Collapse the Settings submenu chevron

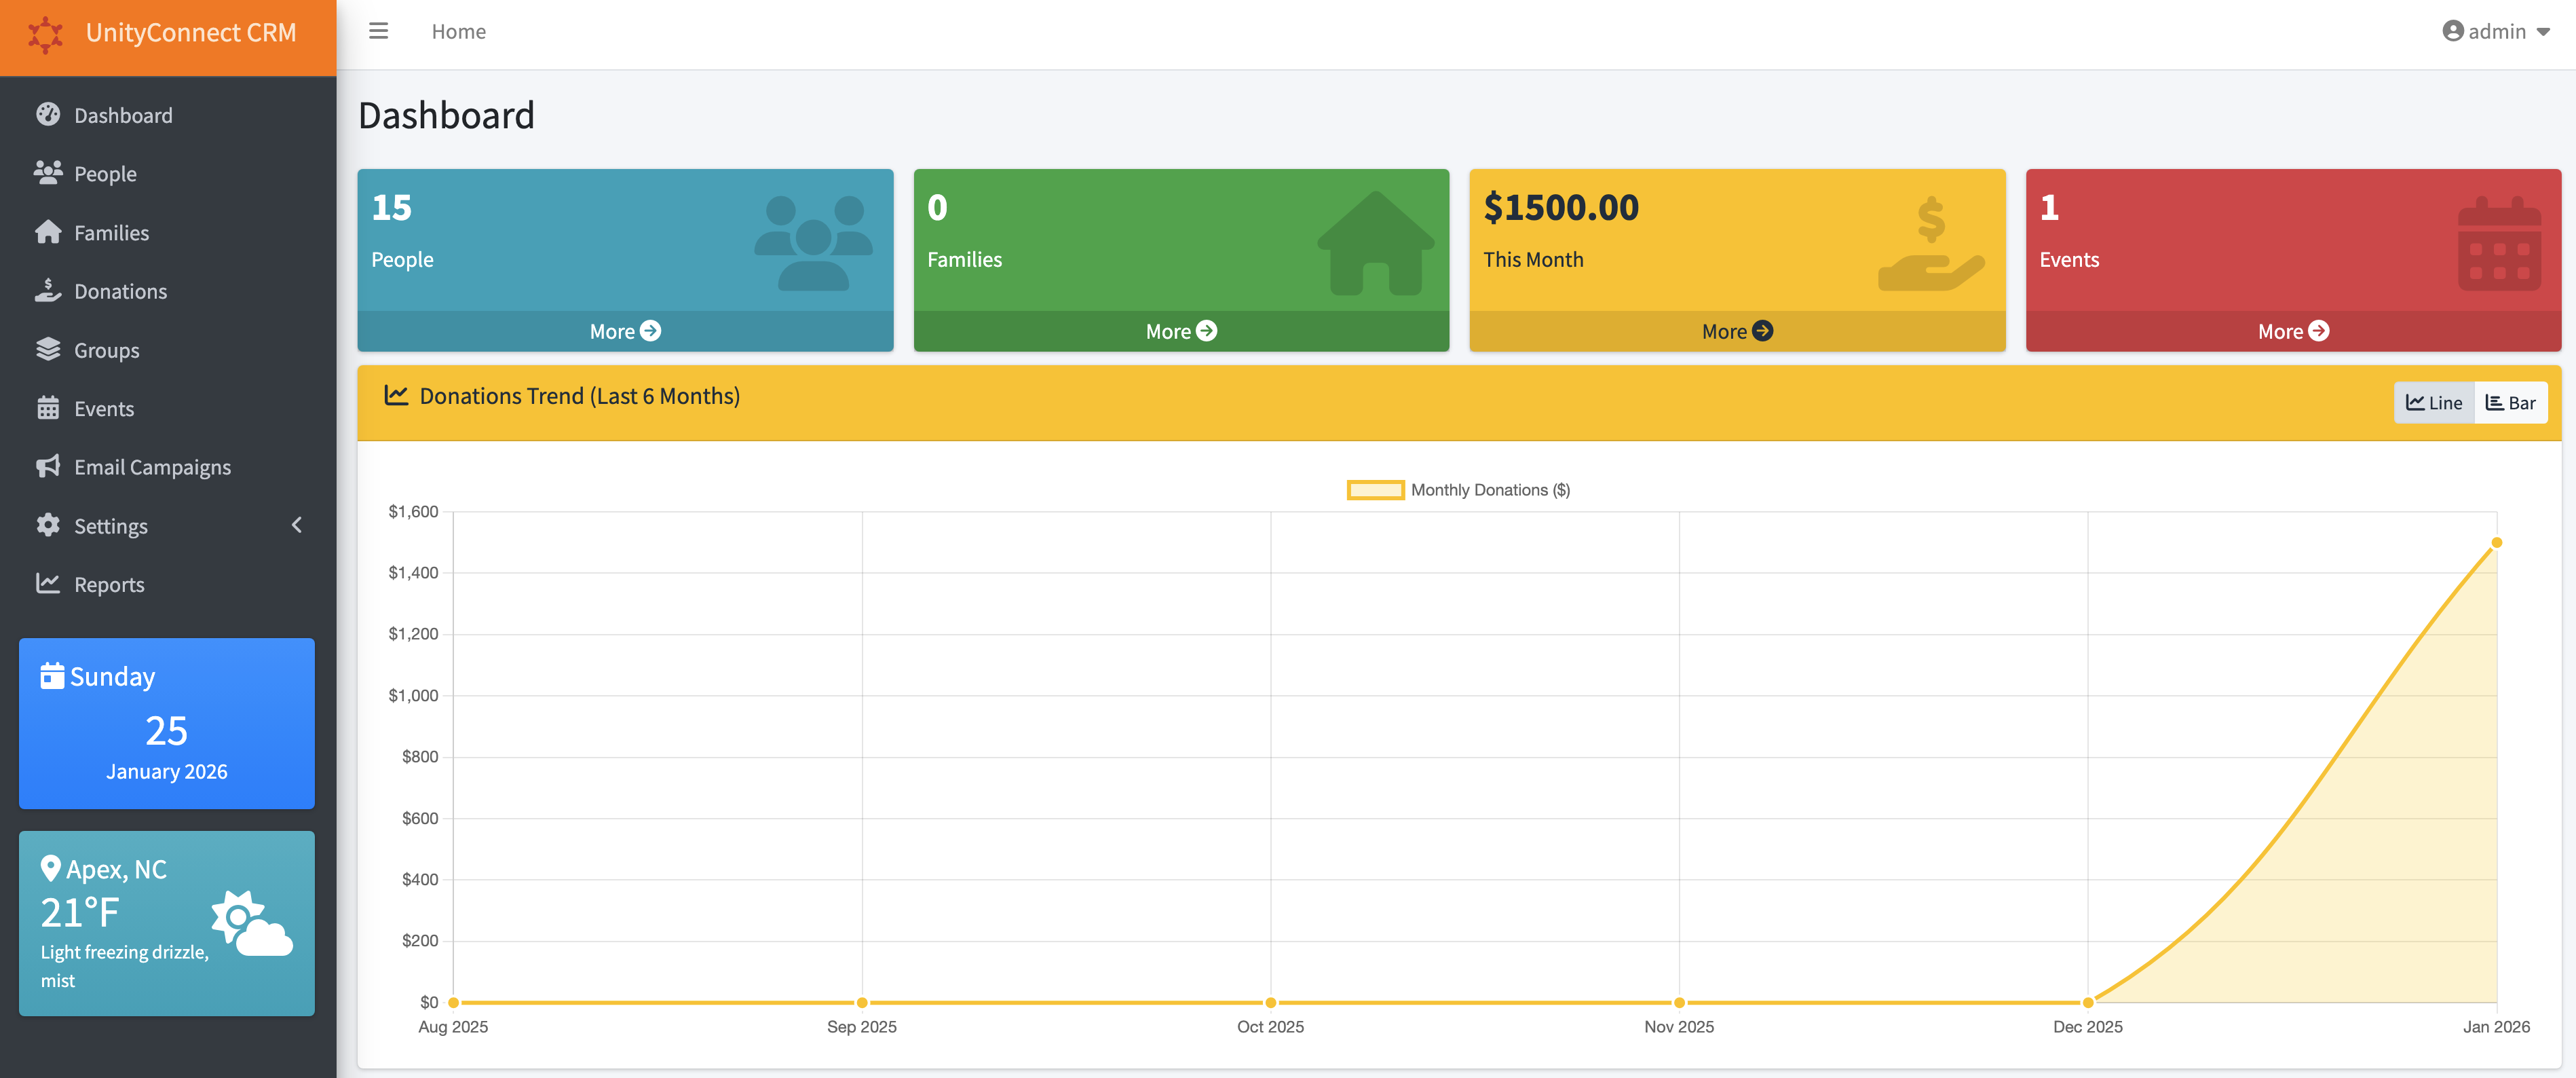[x=296, y=524]
